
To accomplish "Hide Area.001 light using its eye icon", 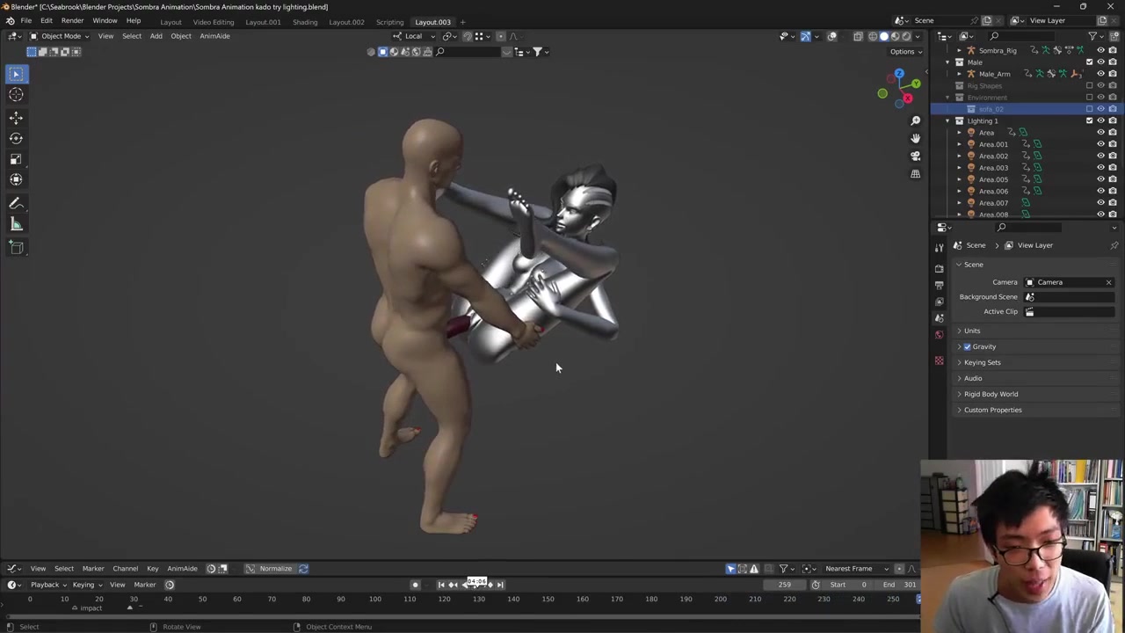I will point(1100,144).
